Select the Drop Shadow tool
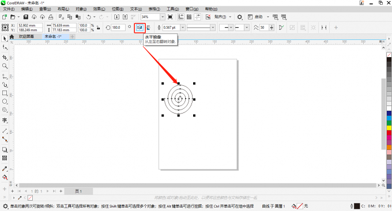392x211 pixels. click(5, 149)
